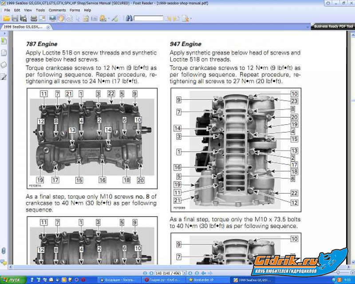Viewport: 355px width, 284px height.
Task: Open the File menu
Action: [x=7, y=10]
